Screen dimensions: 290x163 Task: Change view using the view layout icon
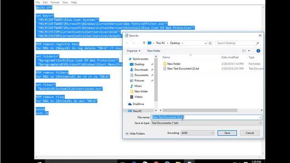(x=244, y=51)
